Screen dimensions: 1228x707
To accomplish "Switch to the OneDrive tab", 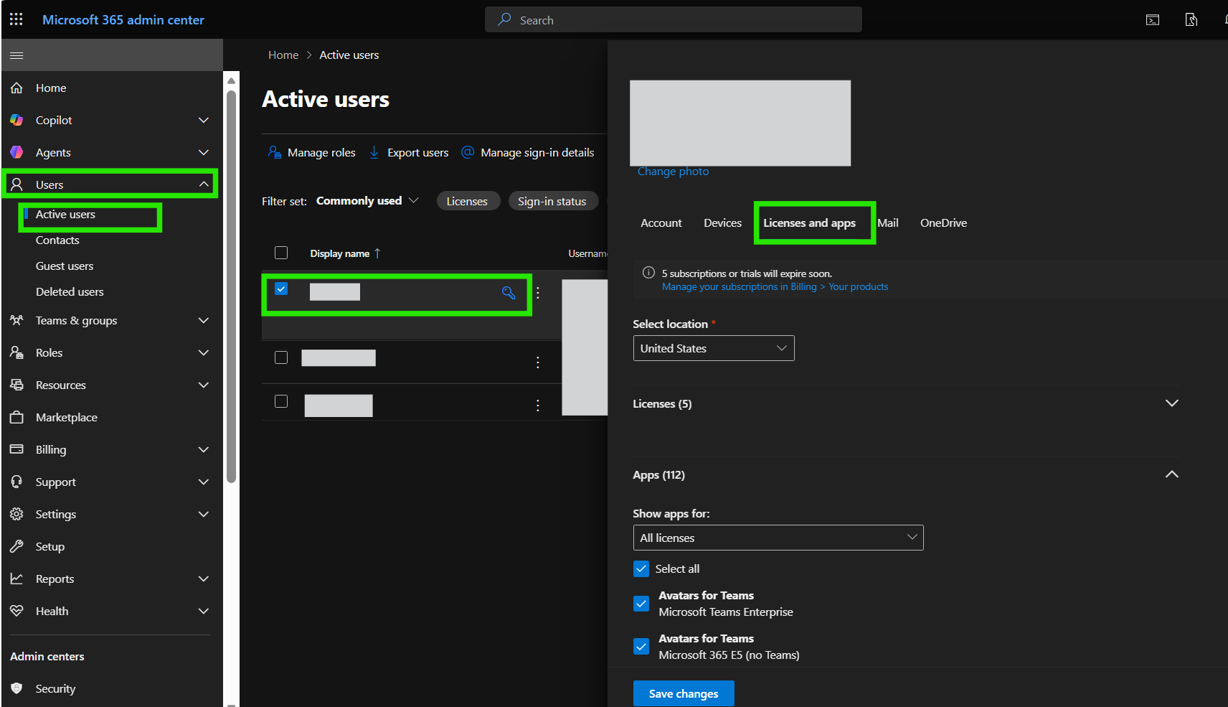I will click(x=943, y=223).
